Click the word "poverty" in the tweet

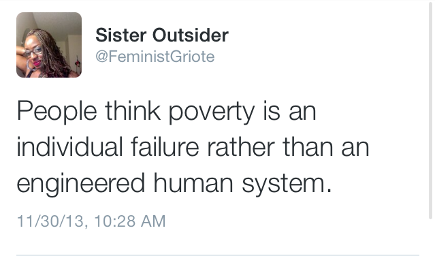[212, 112]
